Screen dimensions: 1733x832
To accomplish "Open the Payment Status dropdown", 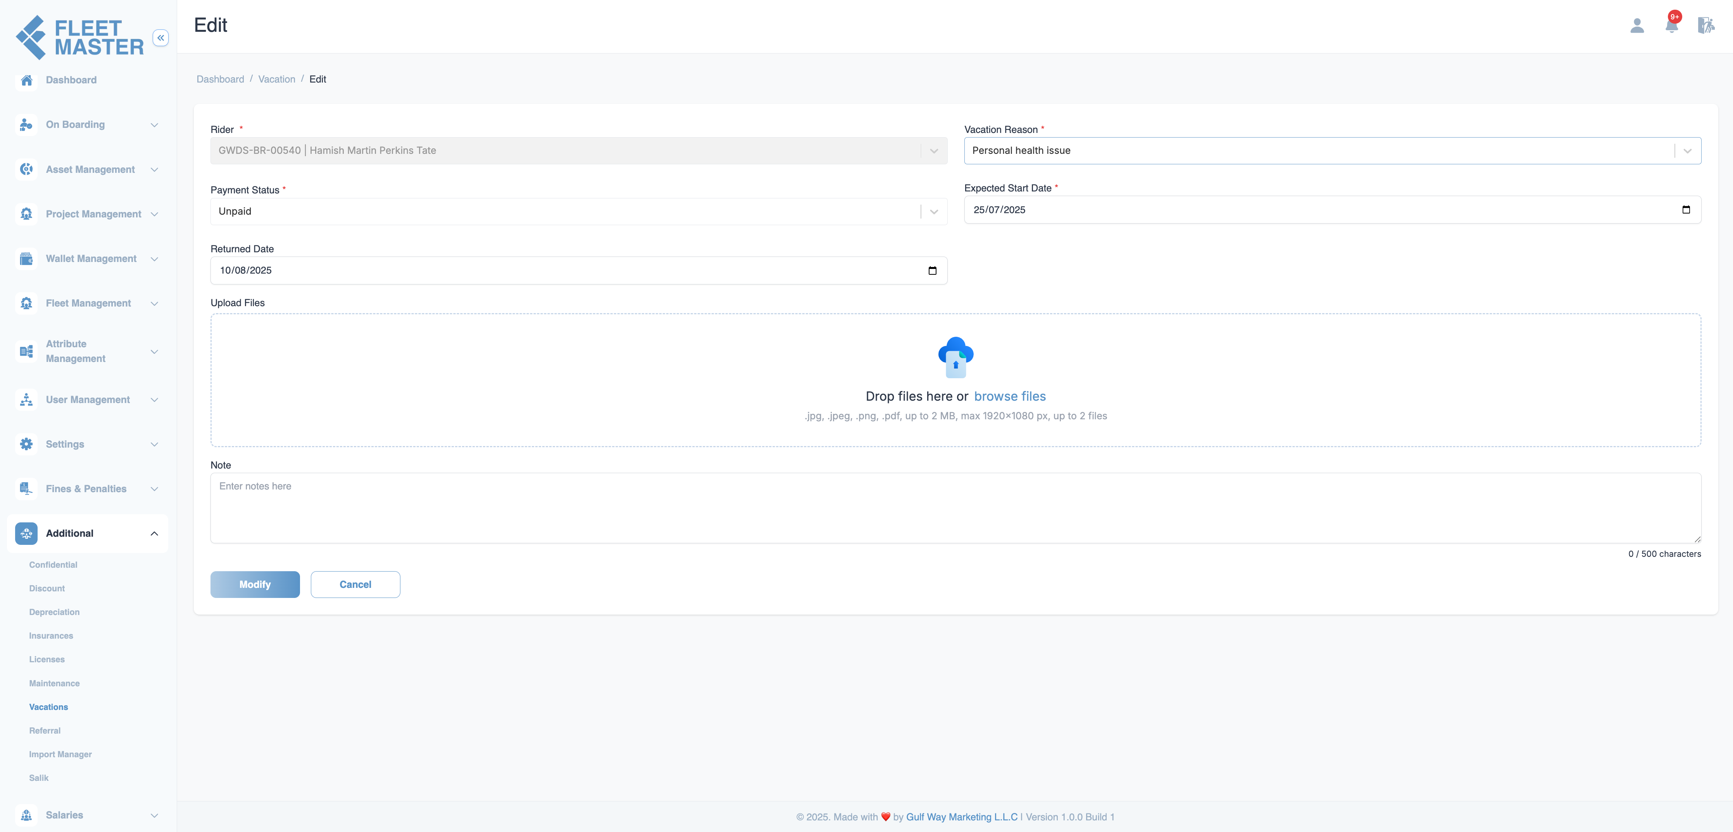I will click(933, 212).
